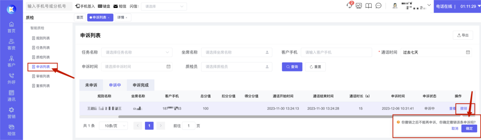Image resolution: width=481 pixels, height=140 pixels.
Task: Switch to the 未申诉 tab
Action: 91,85
